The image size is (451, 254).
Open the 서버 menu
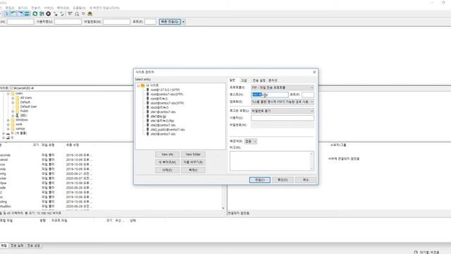point(49,8)
